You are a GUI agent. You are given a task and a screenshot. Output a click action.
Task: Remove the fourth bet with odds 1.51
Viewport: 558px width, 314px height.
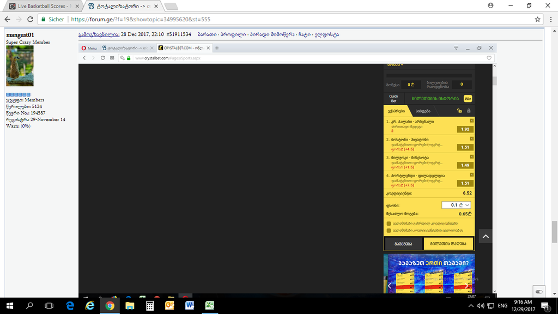[471, 175]
